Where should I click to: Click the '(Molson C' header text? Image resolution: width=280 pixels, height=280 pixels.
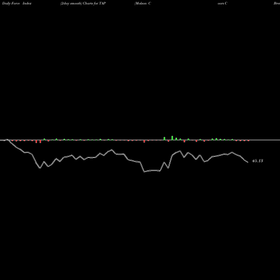143,3
